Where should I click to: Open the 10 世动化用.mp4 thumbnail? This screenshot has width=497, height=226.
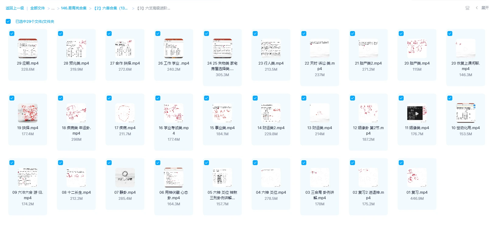pos(466,113)
